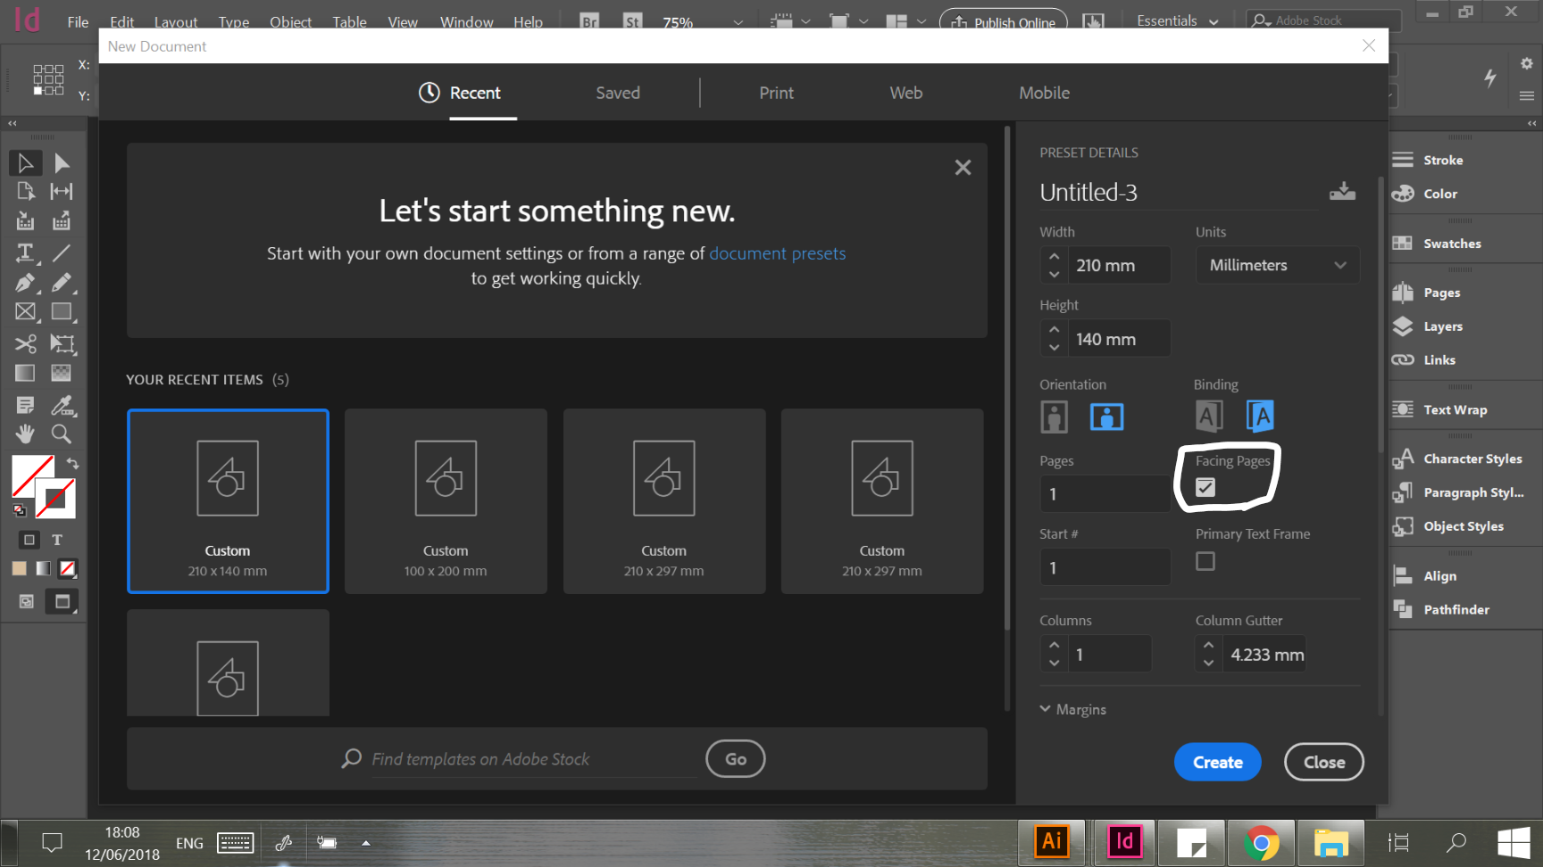The width and height of the screenshot is (1543, 867).
Task: Select the Rectangle Frame tool
Action: 25,312
